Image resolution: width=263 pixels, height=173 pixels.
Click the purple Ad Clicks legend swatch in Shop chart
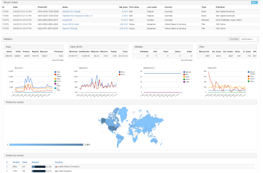pos(55,84)
